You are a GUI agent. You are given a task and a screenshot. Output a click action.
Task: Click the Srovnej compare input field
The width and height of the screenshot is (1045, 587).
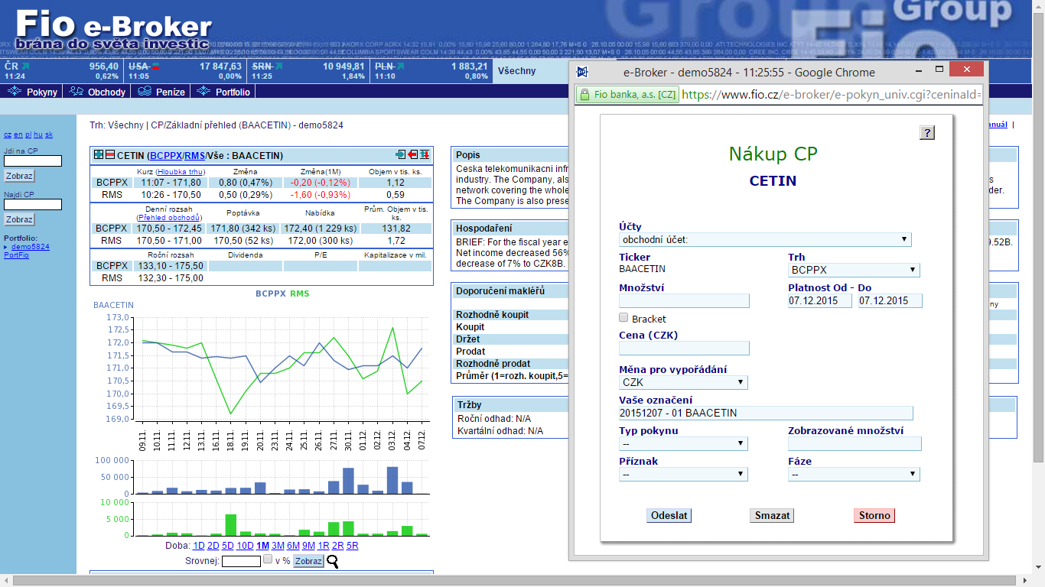241,561
